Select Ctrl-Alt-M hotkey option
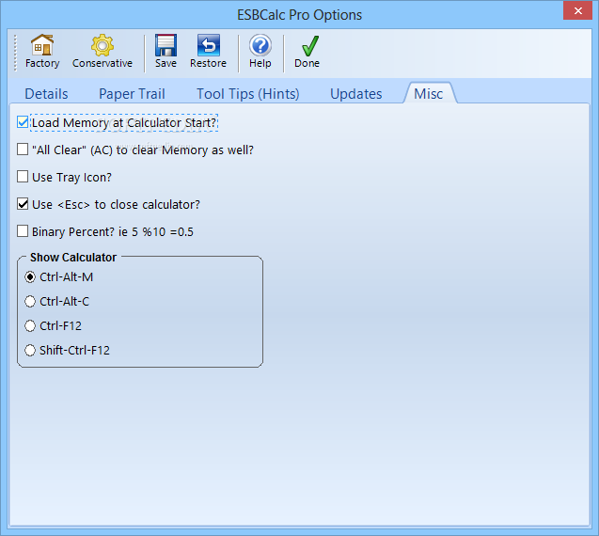599x536 pixels. [x=30, y=276]
